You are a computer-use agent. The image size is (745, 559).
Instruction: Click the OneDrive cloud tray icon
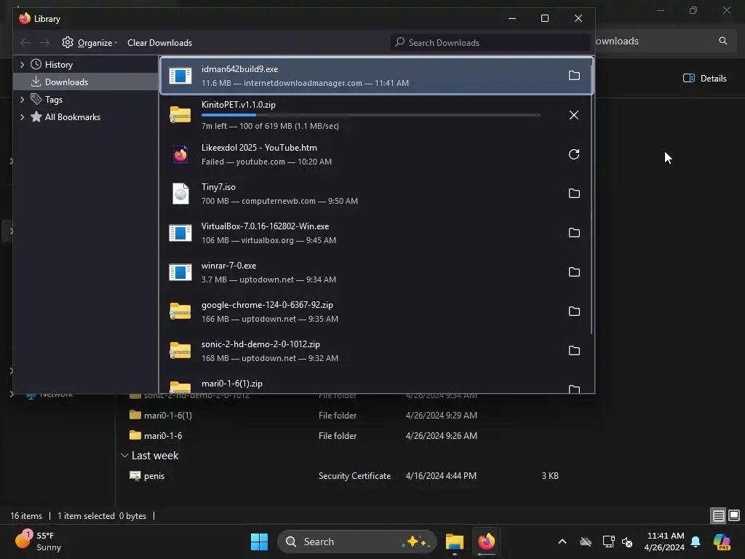tap(586, 542)
